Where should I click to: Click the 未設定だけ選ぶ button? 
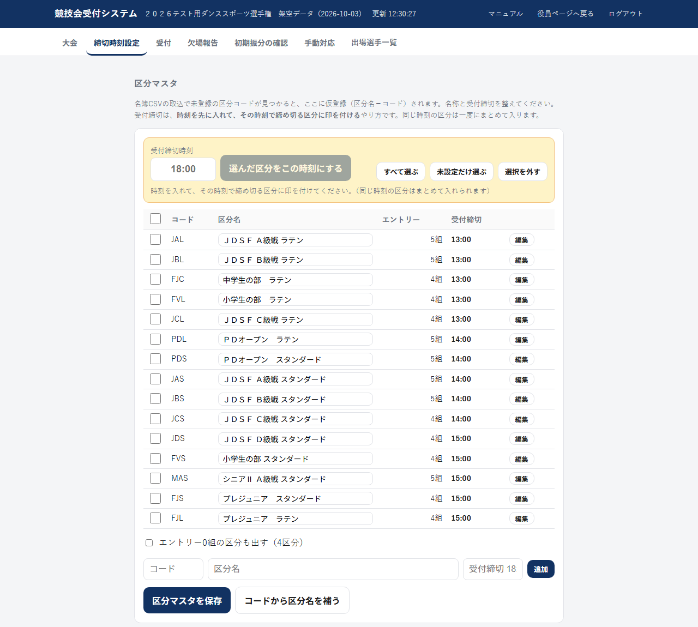[461, 172]
